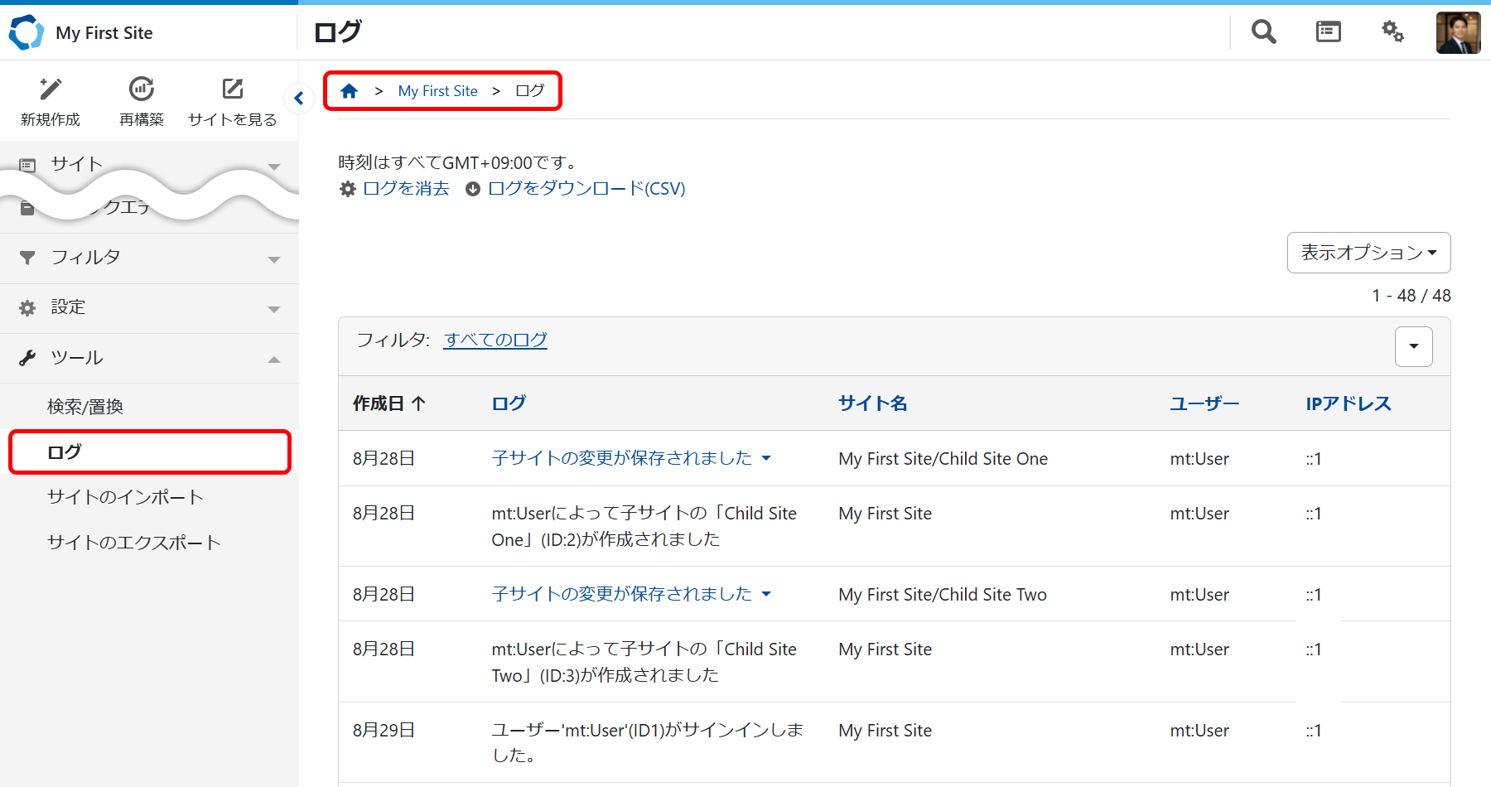The image size is (1491, 787).
Task: Click the home breadcrumb icon
Action: [x=350, y=91]
